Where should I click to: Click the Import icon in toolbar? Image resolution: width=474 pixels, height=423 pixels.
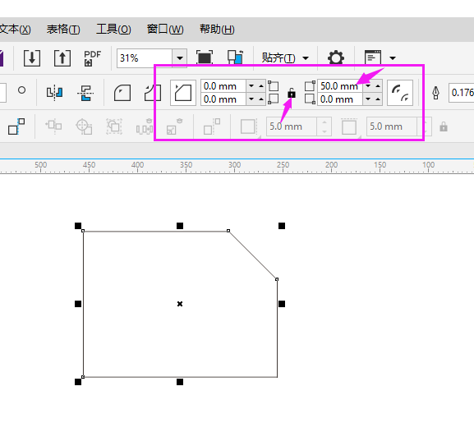tap(32, 57)
